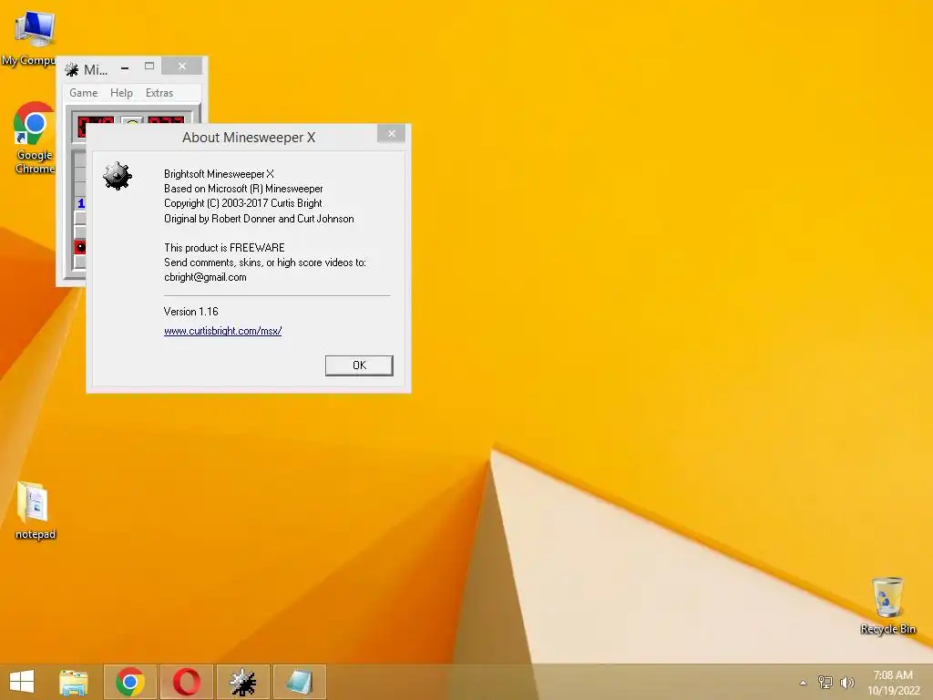Open the Windows Start button
The height and width of the screenshot is (700, 933).
(22, 682)
